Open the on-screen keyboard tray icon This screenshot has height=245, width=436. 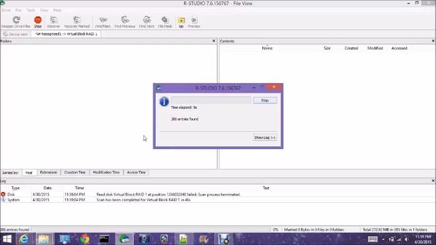(x=373, y=239)
